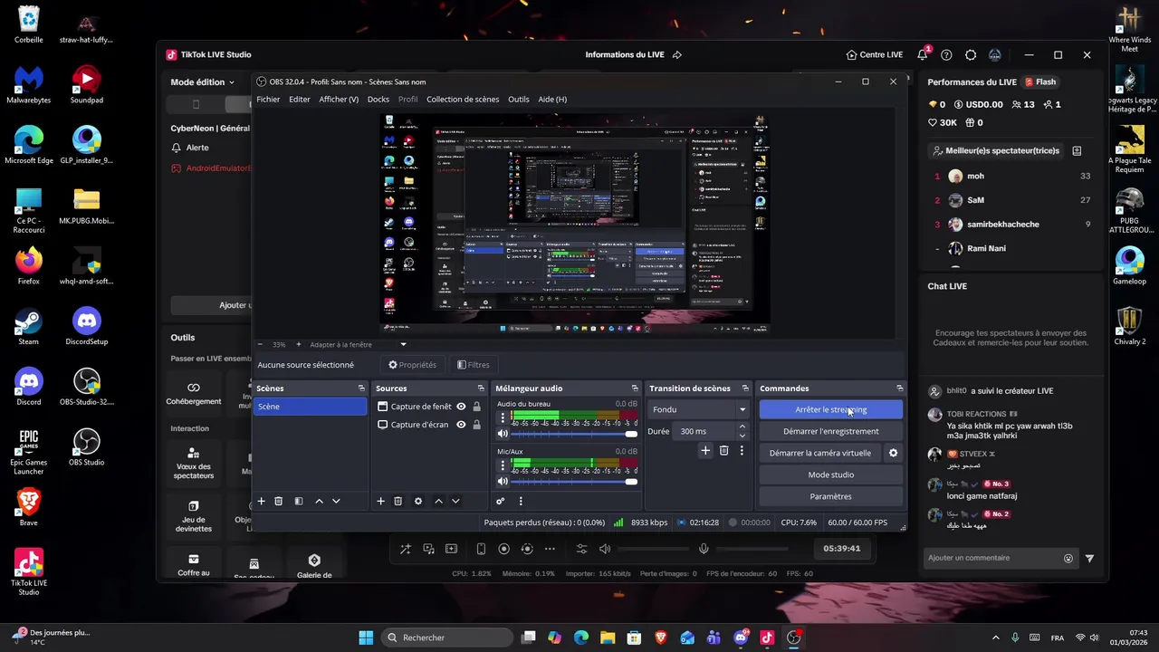
Task: Move source down in Sources panel
Action: [455, 501]
